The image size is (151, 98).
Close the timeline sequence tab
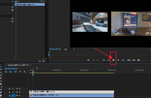click(6, 65)
